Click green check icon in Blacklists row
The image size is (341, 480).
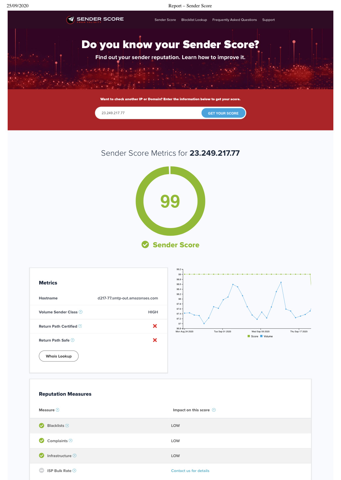coord(42,426)
